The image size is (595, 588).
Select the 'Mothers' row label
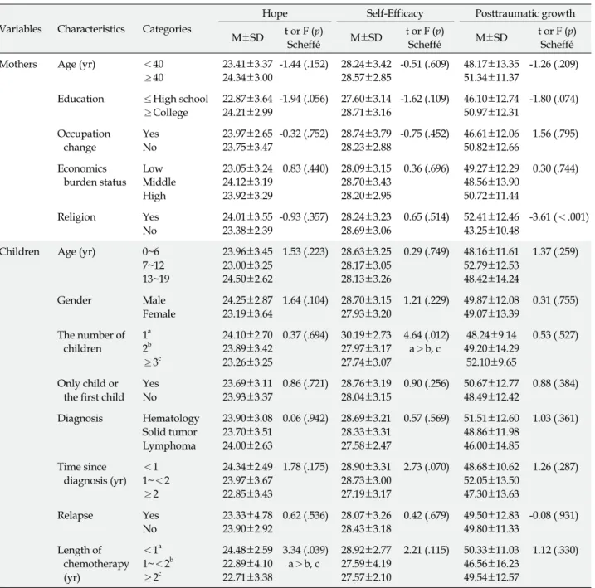18,64
